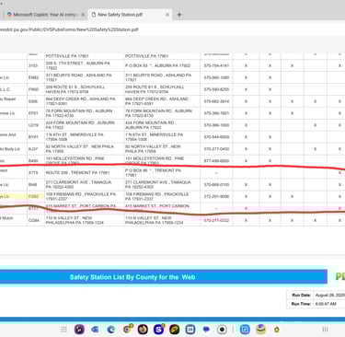Open the apps grid in the taskbar
This screenshot has width=345, height=337.
pyautogui.click(x=63, y=330)
